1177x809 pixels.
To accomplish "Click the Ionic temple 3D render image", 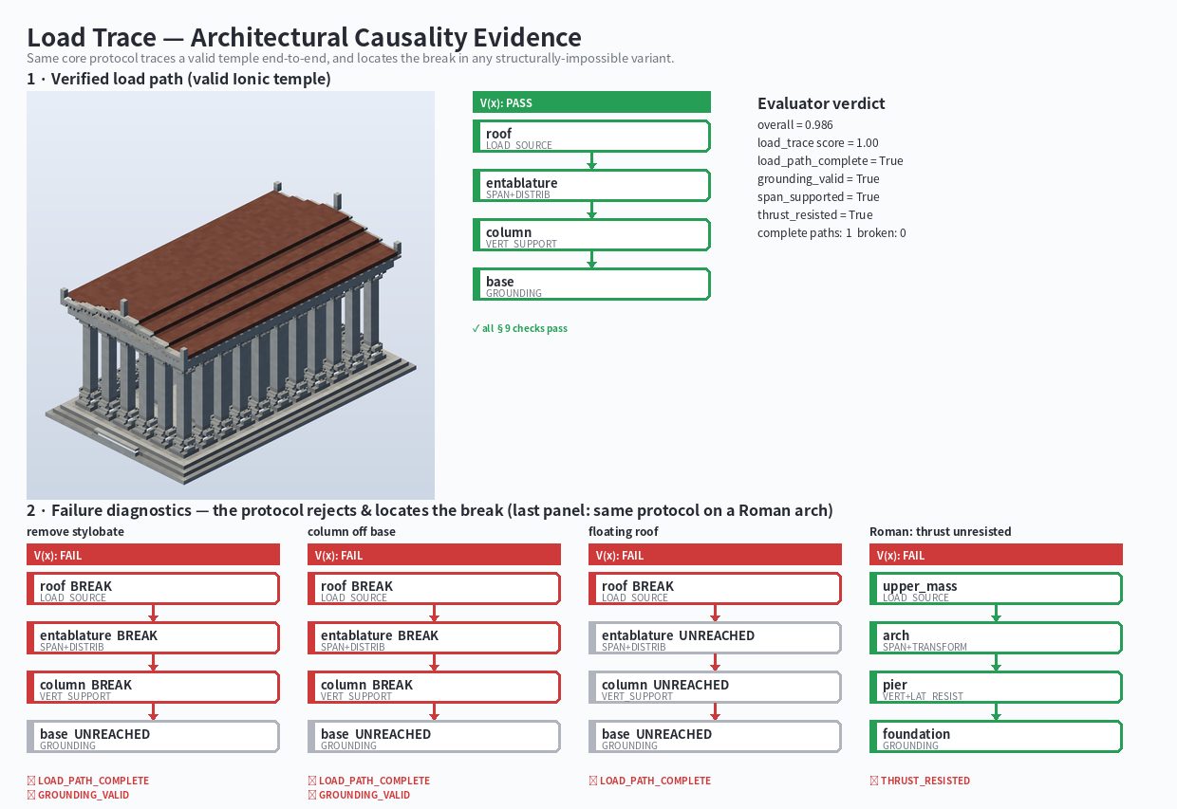I will (x=231, y=295).
